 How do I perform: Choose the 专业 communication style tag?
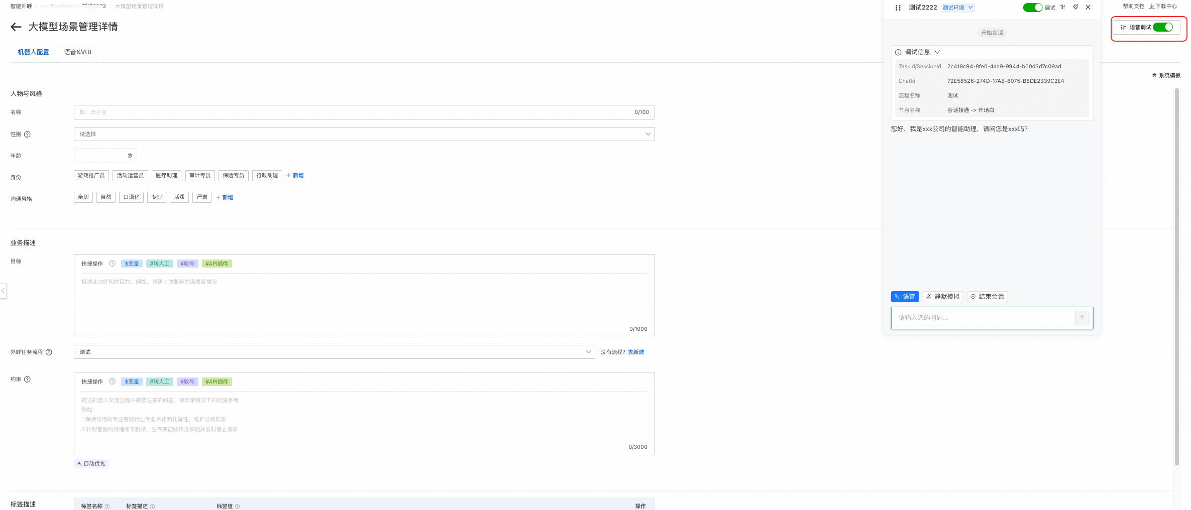point(157,197)
